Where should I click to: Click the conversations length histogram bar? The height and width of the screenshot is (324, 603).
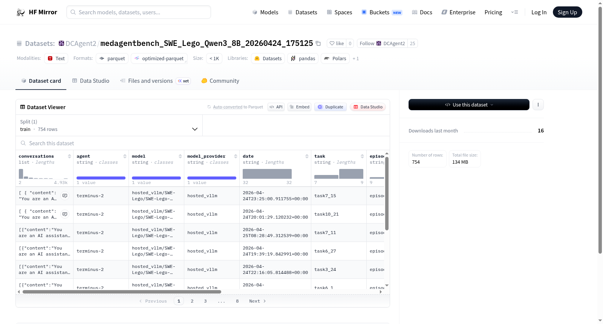21,174
